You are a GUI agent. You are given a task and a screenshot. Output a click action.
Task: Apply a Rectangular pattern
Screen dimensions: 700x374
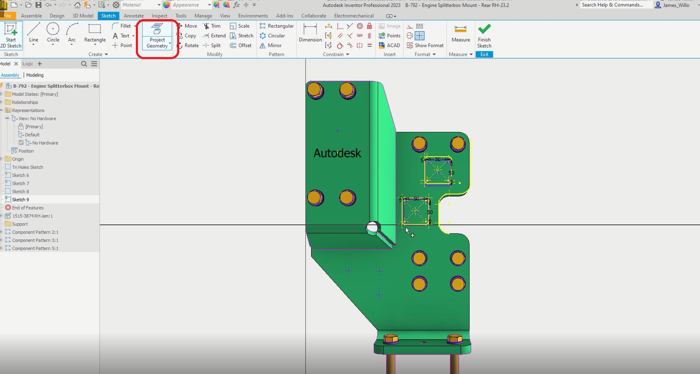pyautogui.click(x=276, y=26)
